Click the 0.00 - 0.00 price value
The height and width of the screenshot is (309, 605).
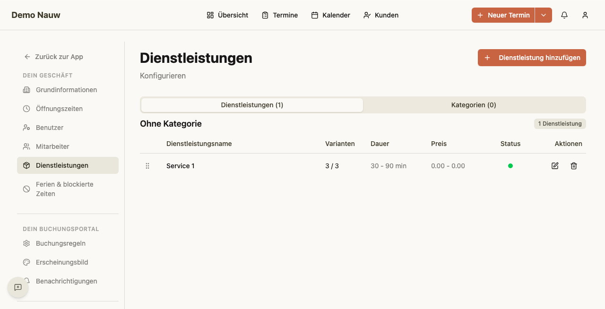(x=448, y=166)
